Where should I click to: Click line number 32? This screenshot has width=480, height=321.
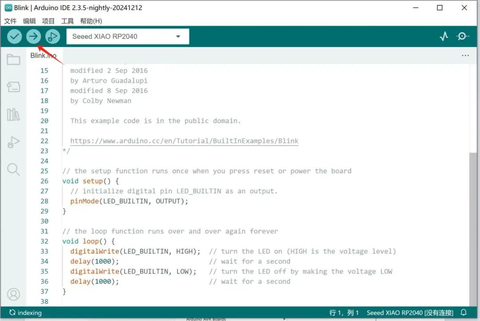[x=44, y=241]
